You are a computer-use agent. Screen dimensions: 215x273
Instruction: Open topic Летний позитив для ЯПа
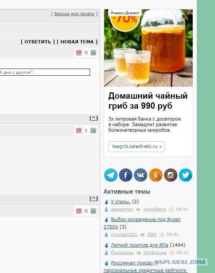click(x=139, y=245)
